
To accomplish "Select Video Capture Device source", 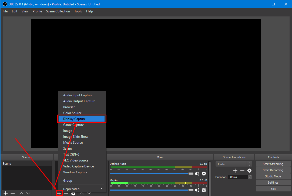I will (82, 166).
